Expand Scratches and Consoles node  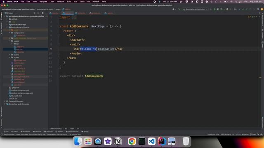[x=5, y=104]
